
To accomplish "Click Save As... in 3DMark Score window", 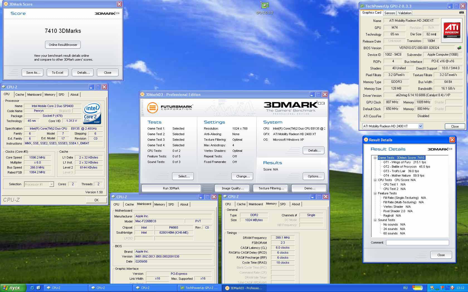I will (x=33, y=73).
